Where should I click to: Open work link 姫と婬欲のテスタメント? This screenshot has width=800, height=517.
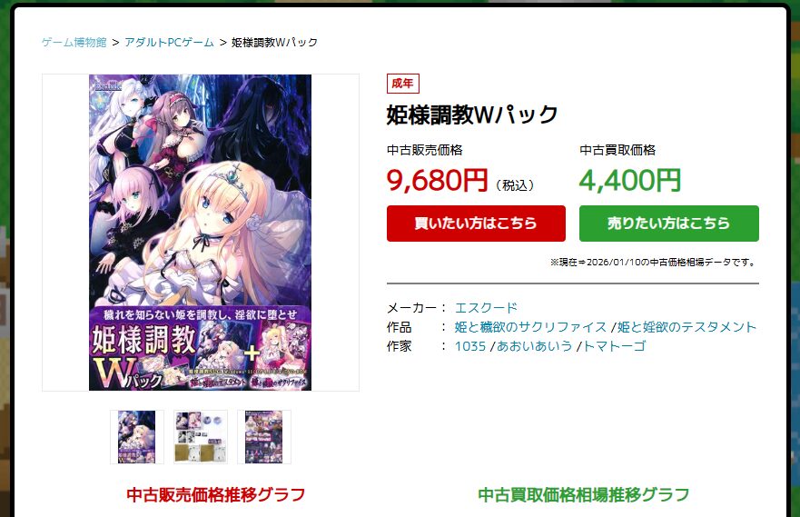686,326
